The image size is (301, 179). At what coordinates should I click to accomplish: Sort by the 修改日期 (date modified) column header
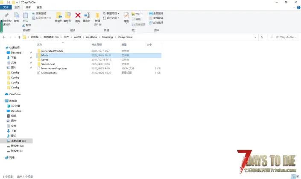click(x=105, y=45)
